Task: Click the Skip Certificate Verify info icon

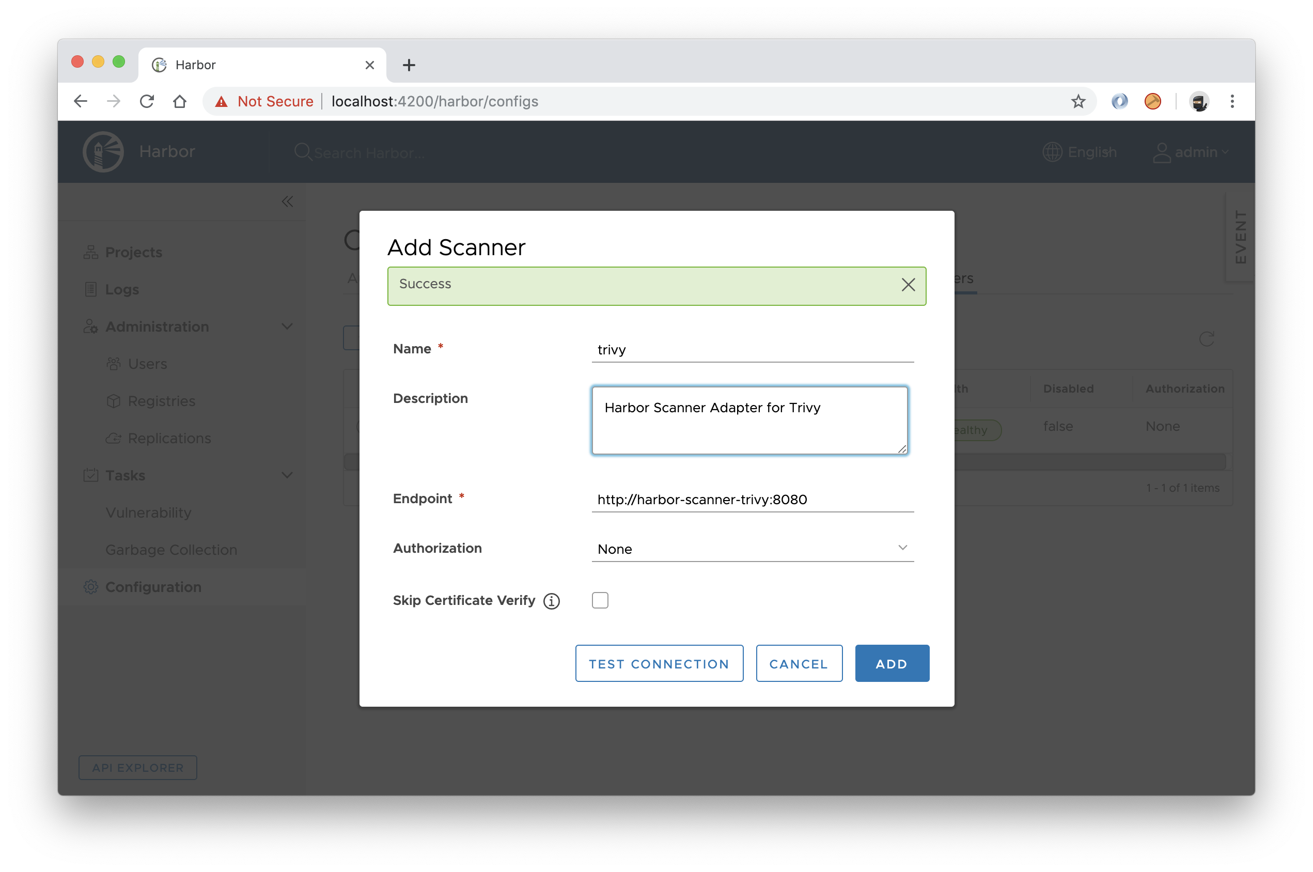Action: click(551, 601)
